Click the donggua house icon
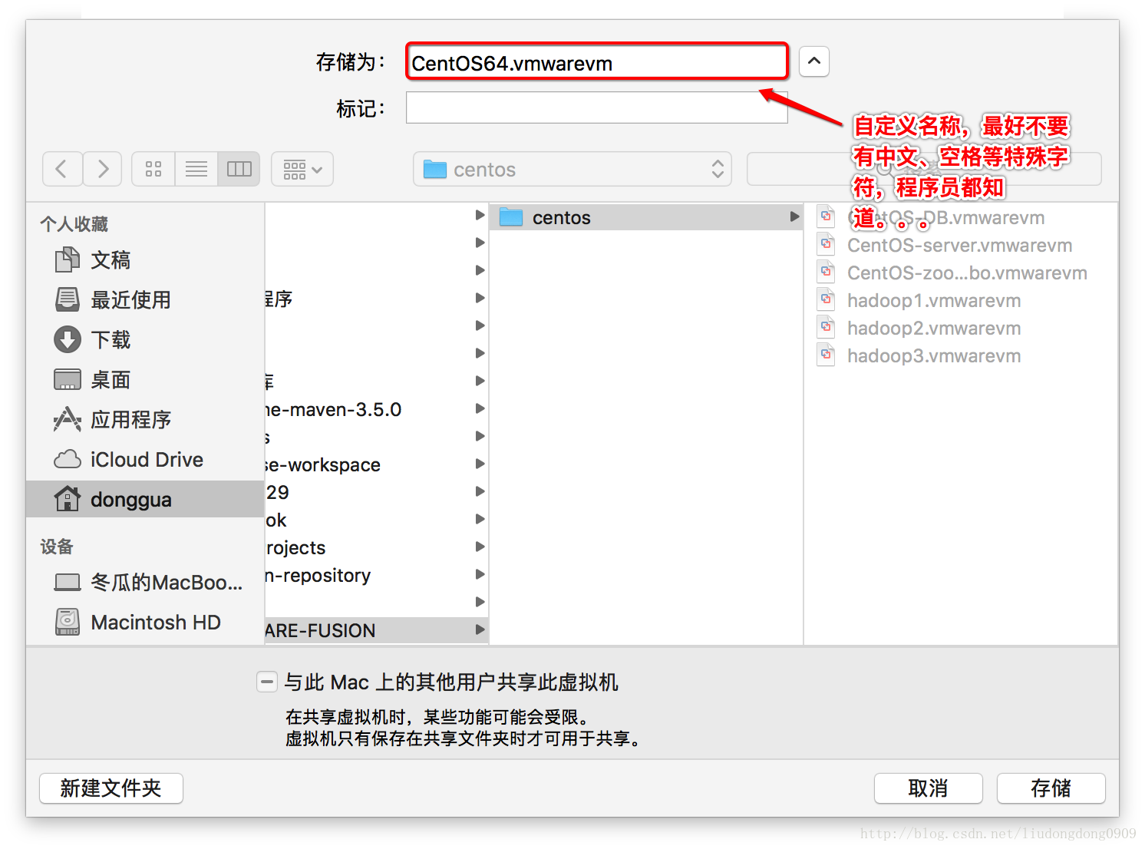 click(68, 499)
